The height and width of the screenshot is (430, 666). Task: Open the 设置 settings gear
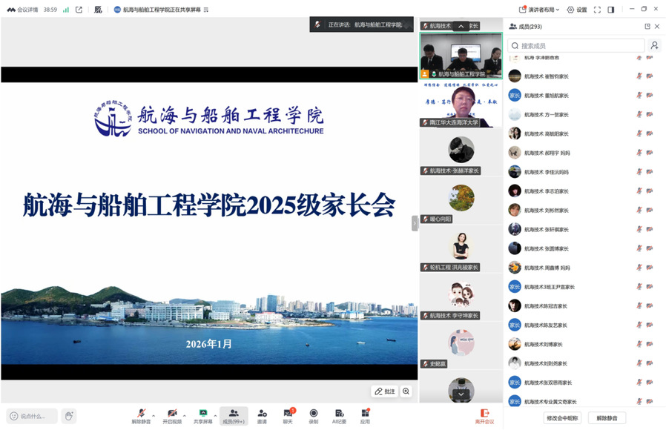(x=576, y=10)
